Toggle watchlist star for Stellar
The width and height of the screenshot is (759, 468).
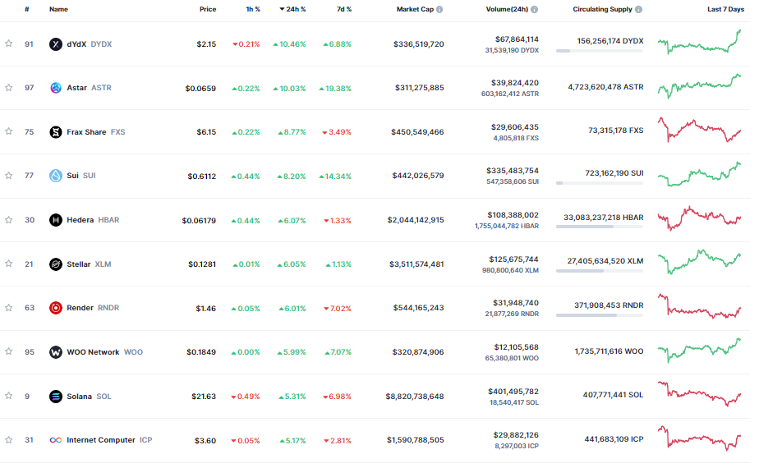[x=9, y=264]
